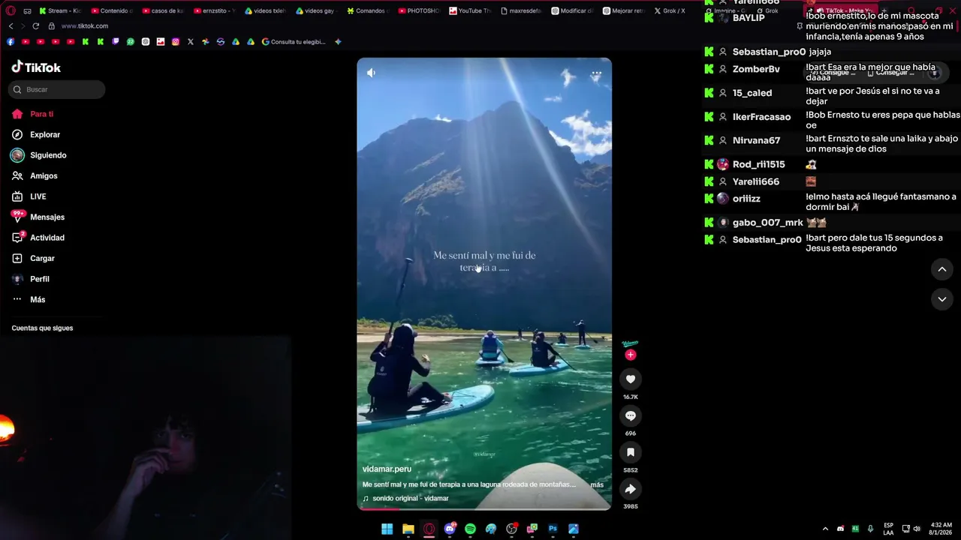Switch to the 'Grok / X' tab
Image resolution: width=961 pixels, height=540 pixels.
669,11
